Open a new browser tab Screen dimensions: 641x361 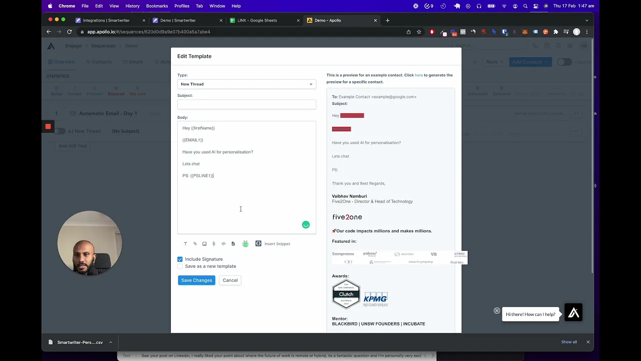388,21
